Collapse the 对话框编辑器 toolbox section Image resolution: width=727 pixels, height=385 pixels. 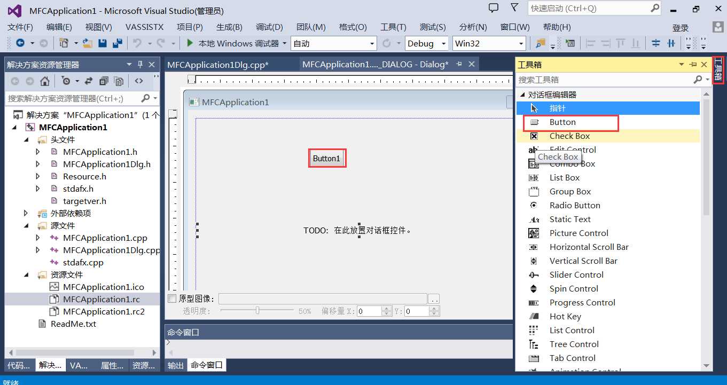[x=522, y=95]
